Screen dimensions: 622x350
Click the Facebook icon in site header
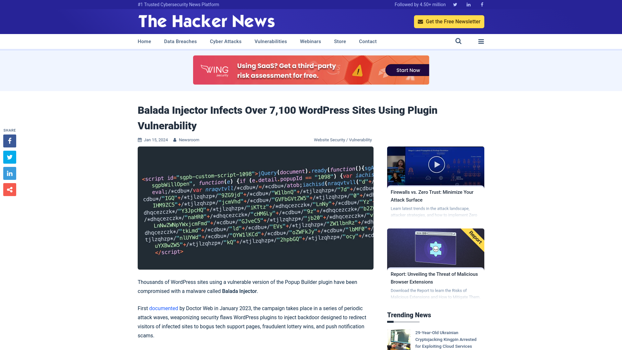[482, 4]
